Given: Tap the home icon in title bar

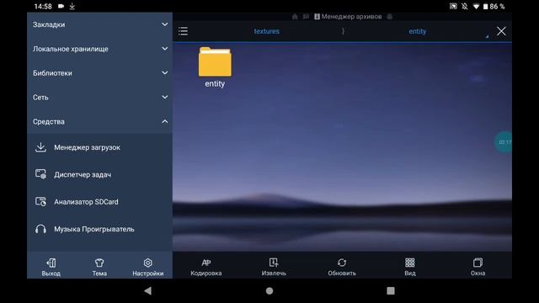Looking at the screenshot, I should click(x=295, y=17).
